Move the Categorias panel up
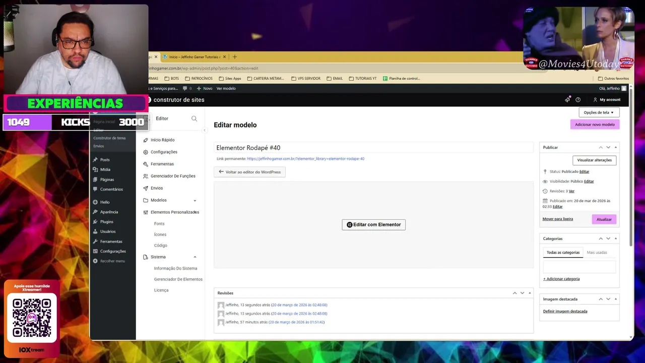The image size is (645, 363). (x=601, y=238)
